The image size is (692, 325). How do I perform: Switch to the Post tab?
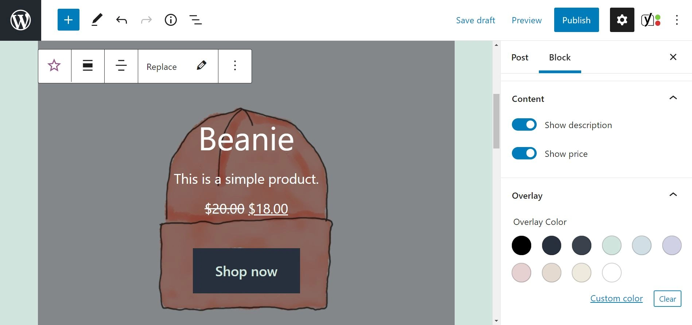click(x=520, y=58)
